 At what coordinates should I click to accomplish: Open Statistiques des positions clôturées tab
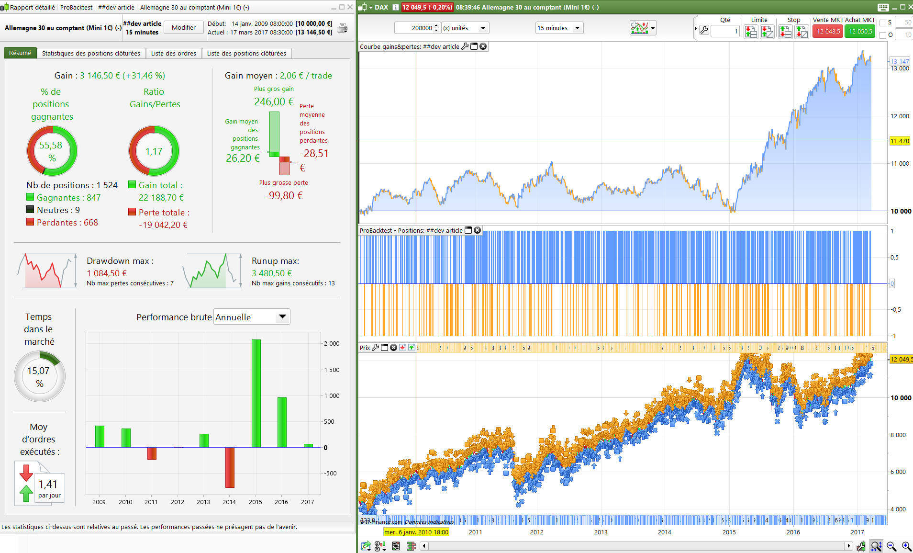tap(91, 53)
